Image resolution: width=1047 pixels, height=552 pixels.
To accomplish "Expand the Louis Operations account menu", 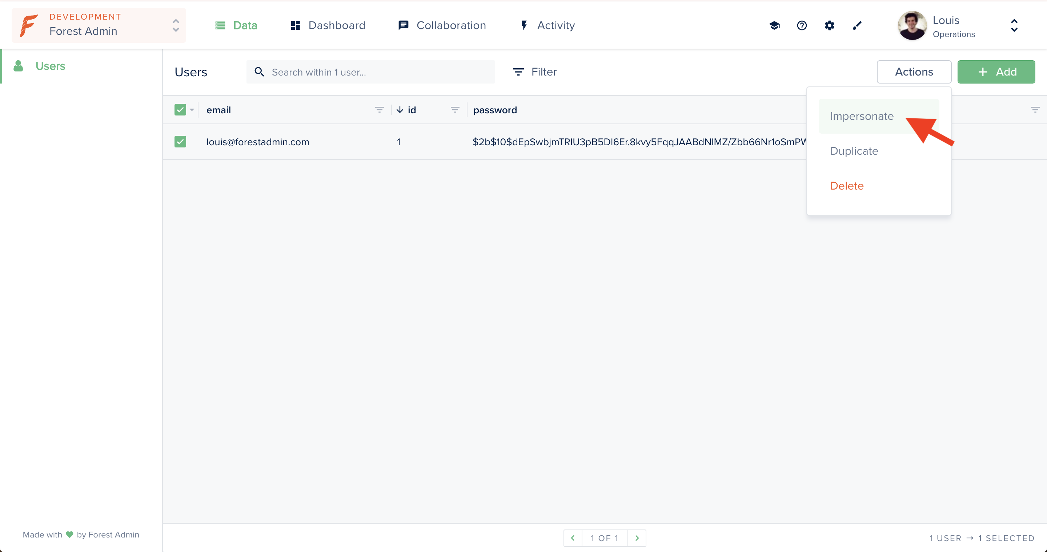I will pyautogui.click(x=1014, y=25).
